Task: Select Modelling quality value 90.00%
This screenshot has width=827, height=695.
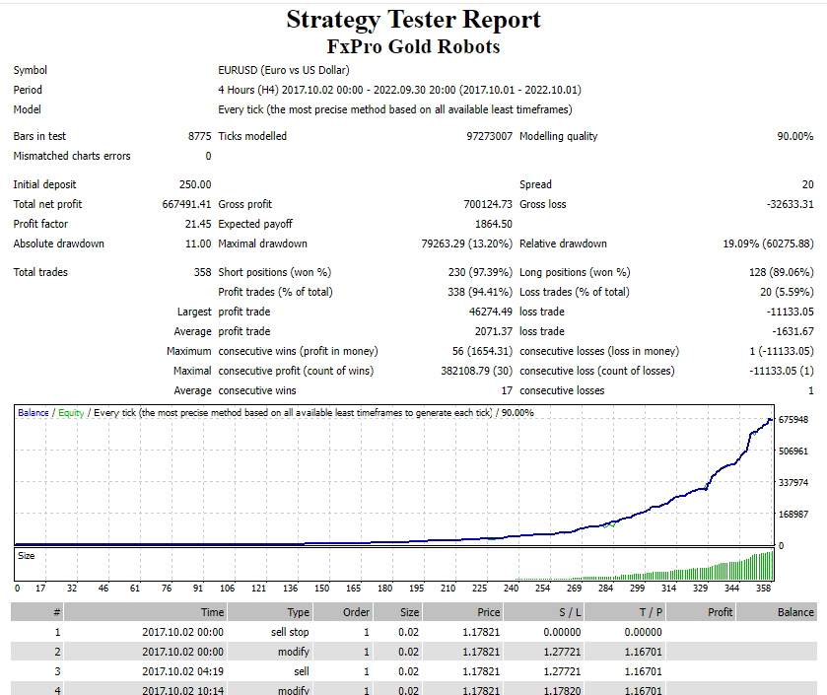Action: pyautogui.click(x=794, y=136)
